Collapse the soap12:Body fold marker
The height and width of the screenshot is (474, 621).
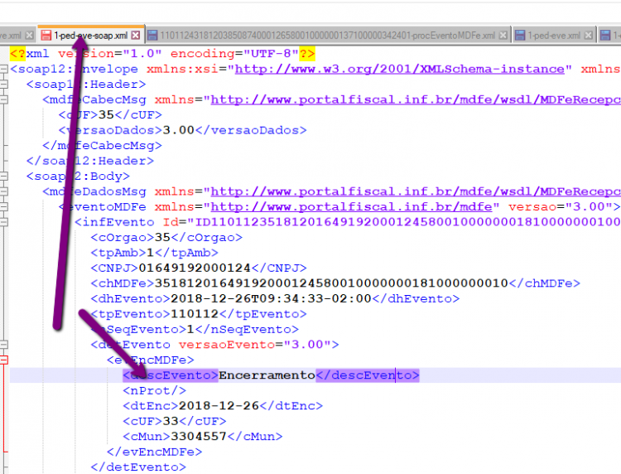tap(3, 176)
